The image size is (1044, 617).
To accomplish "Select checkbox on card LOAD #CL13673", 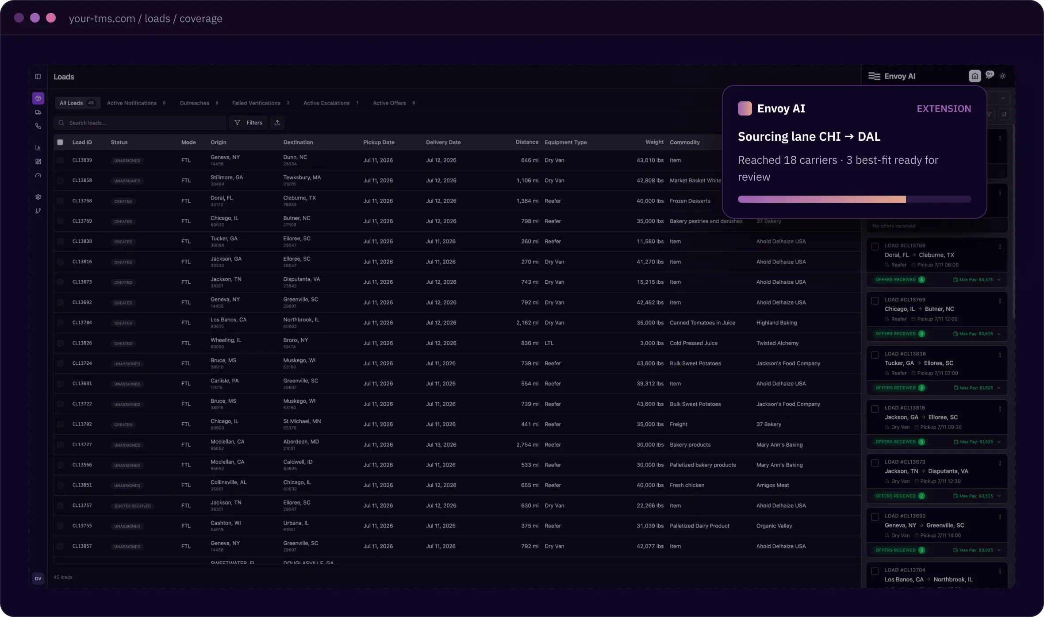I will (x=875, y=463).
